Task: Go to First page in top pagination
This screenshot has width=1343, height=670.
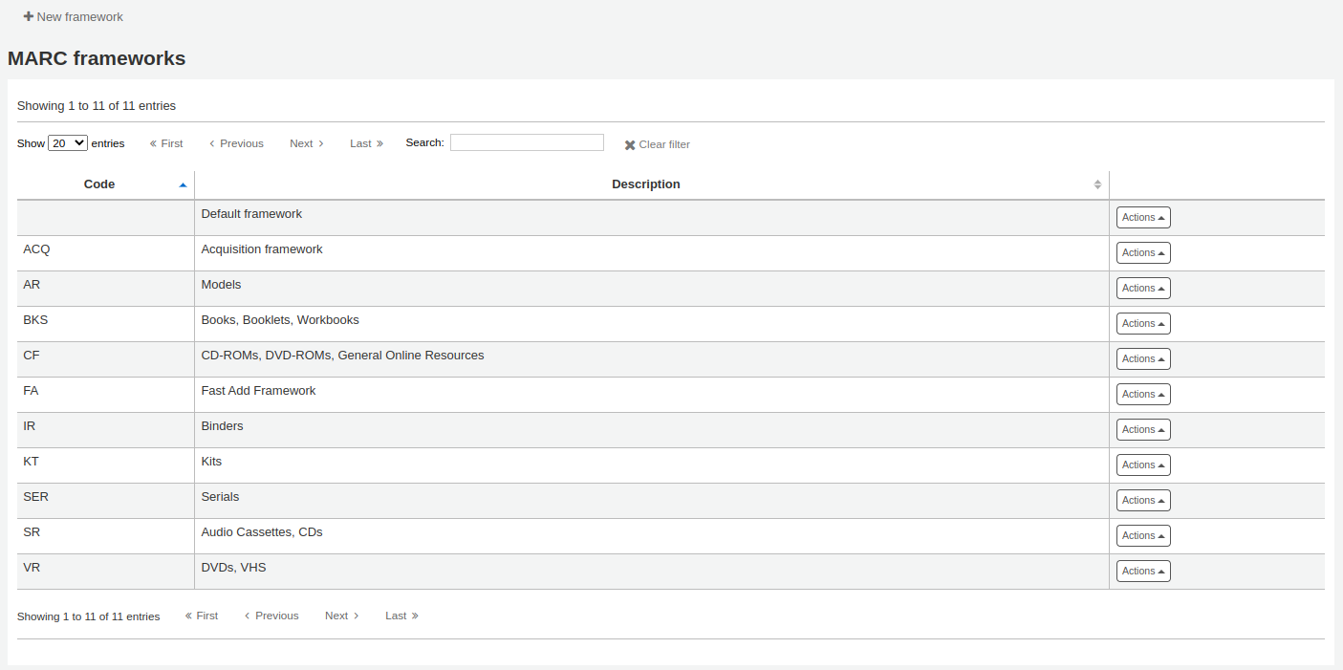Action: click(166, 143)
